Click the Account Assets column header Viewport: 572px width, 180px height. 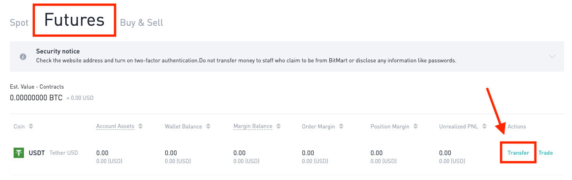pos(115,127)
